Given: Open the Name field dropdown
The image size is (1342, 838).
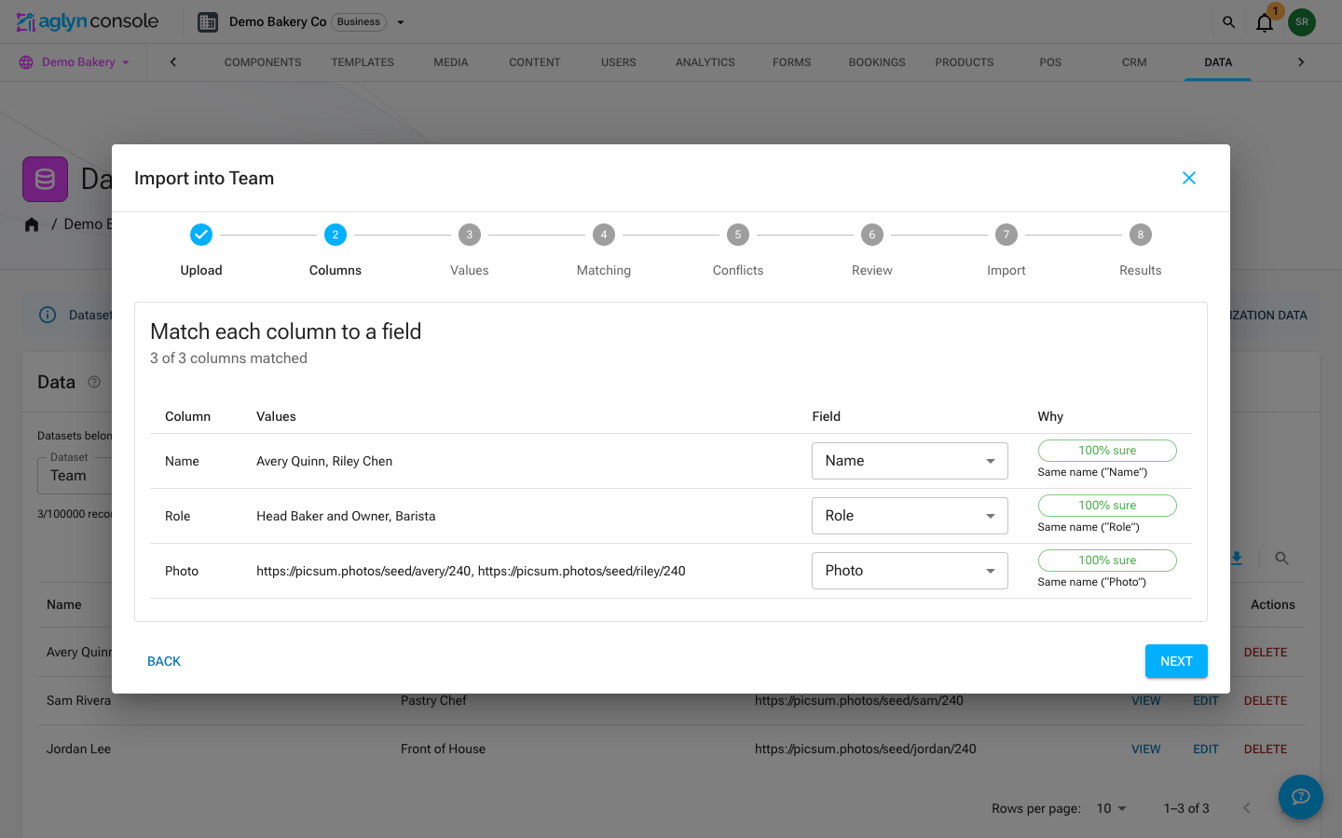Looking at the screenshot, I should pos(910,461).
